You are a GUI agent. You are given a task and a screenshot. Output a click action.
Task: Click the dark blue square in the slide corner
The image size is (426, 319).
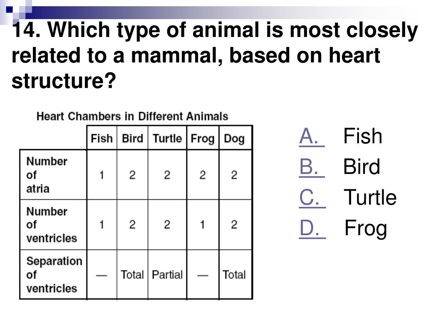[10, 10]
